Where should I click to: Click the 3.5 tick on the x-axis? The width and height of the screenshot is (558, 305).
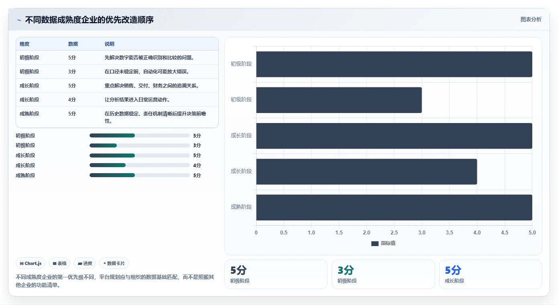(449, 232)
